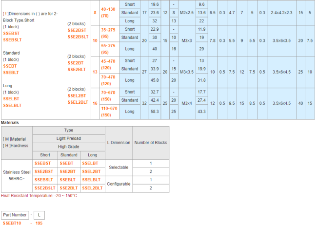Select the M3x3.5 thread size cell
Viewport: 317px width, 225px height.
[x=187, y=72]
